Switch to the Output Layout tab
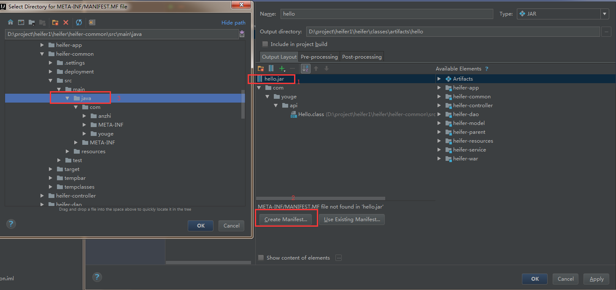 279,57
